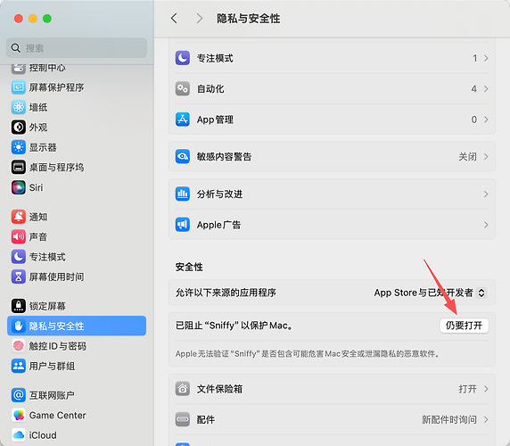Click the 已阻止 “Sniffy” 以保护 Mac text

(234, 326)
